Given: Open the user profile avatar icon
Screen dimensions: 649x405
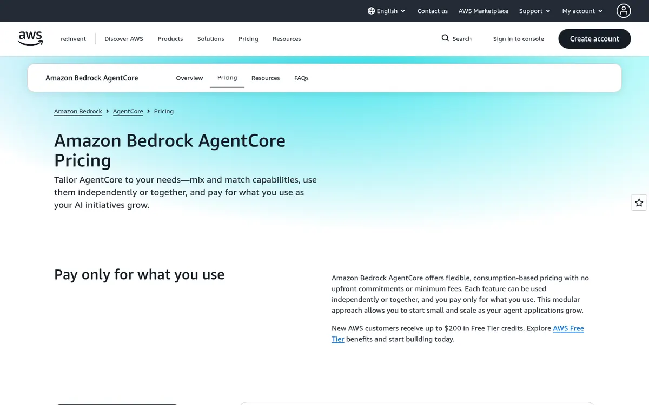Looking at the screenshot, I should tap(624, 11).
